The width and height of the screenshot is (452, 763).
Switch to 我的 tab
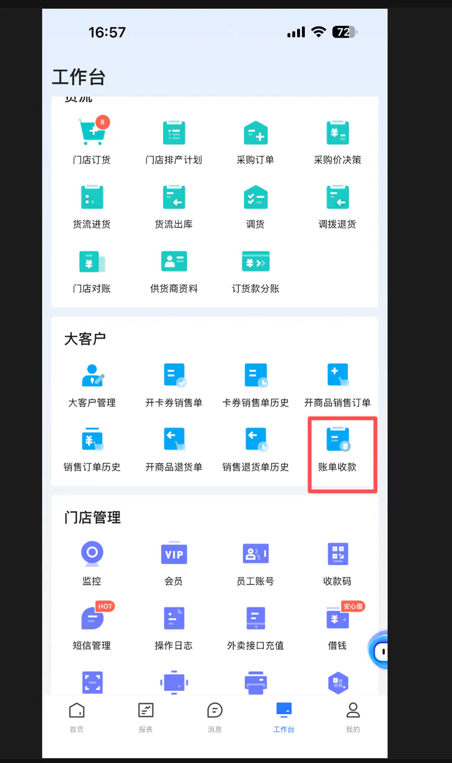point(353,716)
